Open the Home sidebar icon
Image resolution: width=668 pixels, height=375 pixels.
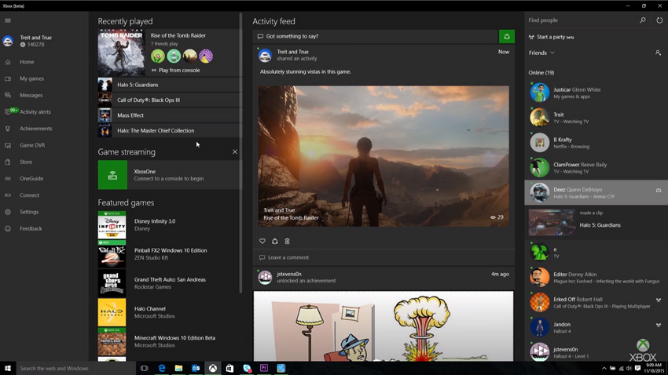coord(8,62)
